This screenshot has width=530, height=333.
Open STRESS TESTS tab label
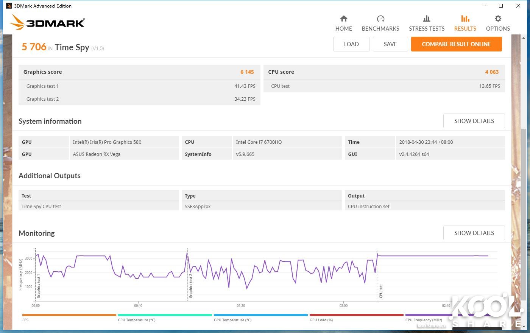pyautogui.click(x=427, y=29)
